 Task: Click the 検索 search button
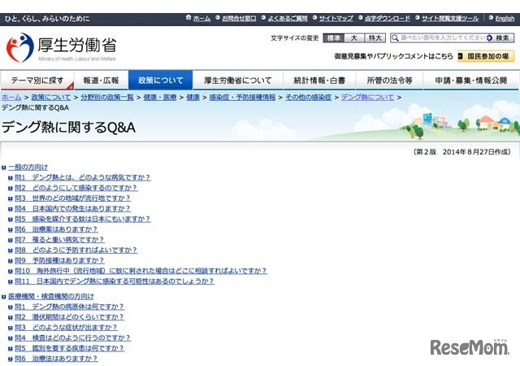click(x=500, y=38)
